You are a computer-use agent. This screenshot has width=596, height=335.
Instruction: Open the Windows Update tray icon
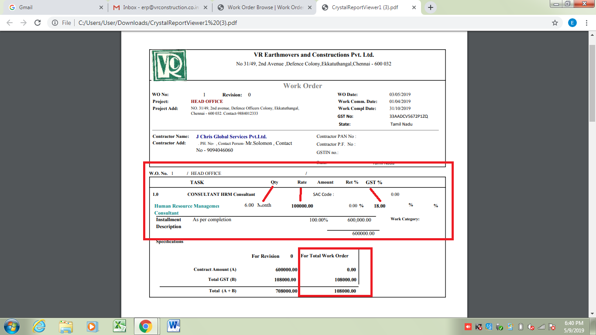[510, 327]
